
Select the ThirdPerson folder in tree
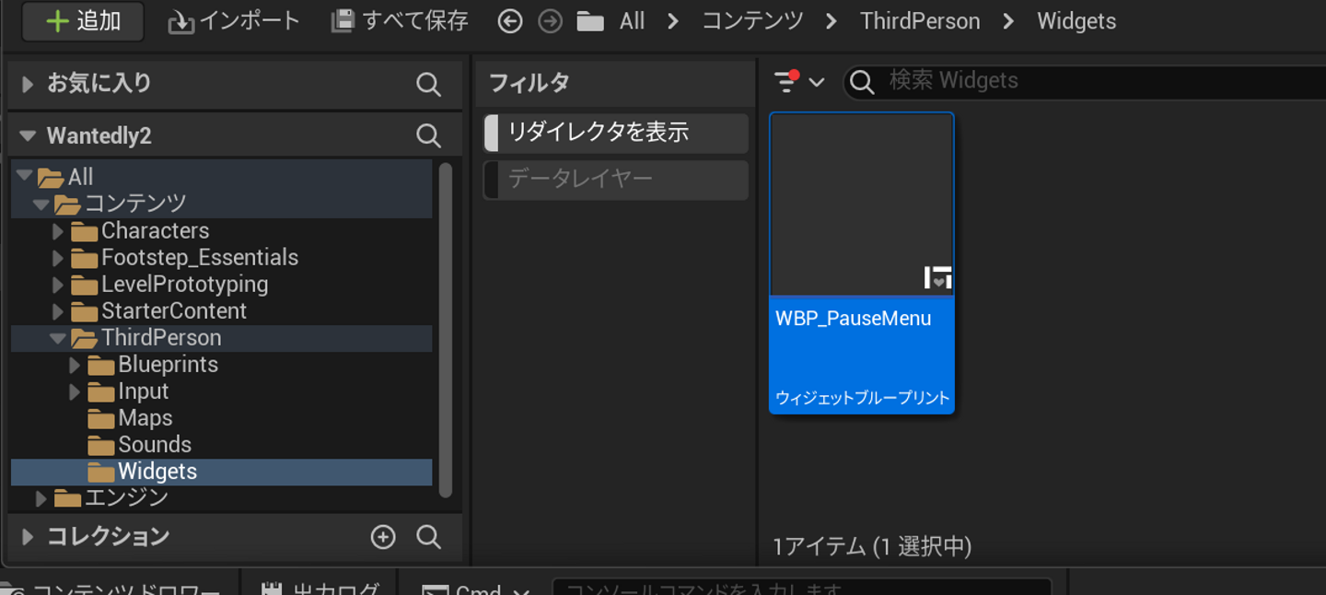click(x=221, y=338)
